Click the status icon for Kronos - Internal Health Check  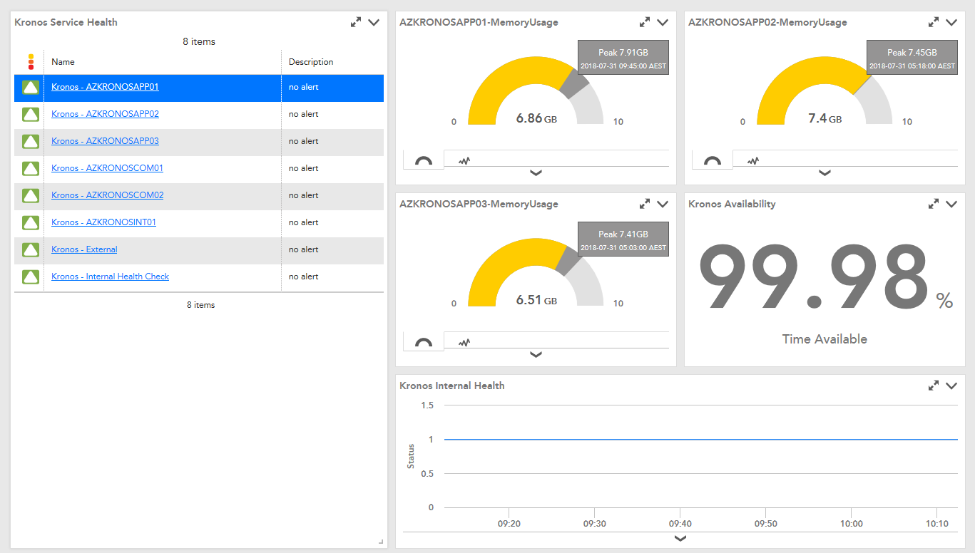pyautogui.click(x=31, y=277)
